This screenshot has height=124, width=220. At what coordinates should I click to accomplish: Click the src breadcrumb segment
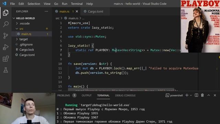(x=57, y=18)
